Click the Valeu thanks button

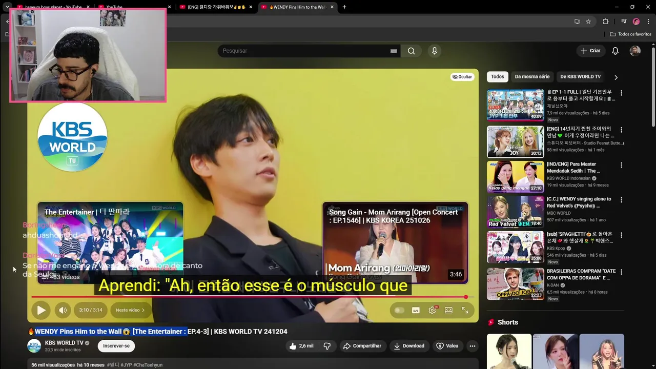[447, 346]
